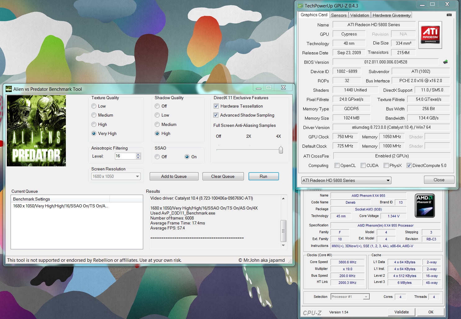Click the Results vertical scrollbar thumb
The width and height of the screenshot is (461, 319).
click(x=283, y=231)
